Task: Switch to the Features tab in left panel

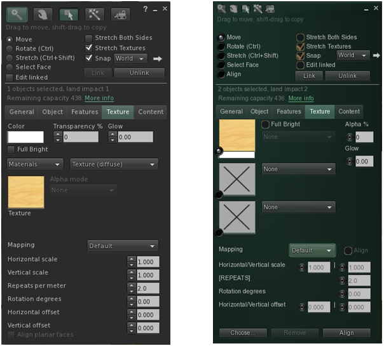Action: click(x=85, y=112)
